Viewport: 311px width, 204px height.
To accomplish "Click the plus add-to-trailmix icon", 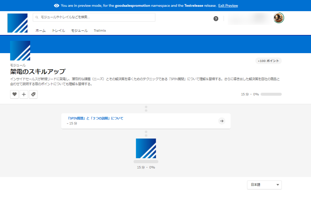I will (24, 95).
